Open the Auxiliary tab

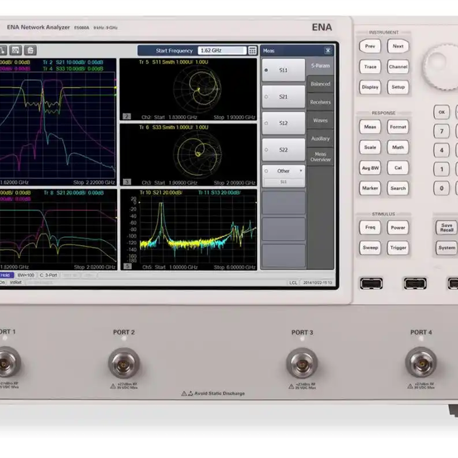(x=320, y=139)
